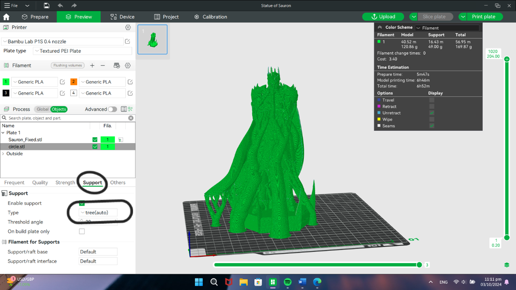Click the Home icon in top bar

(6, 17)
